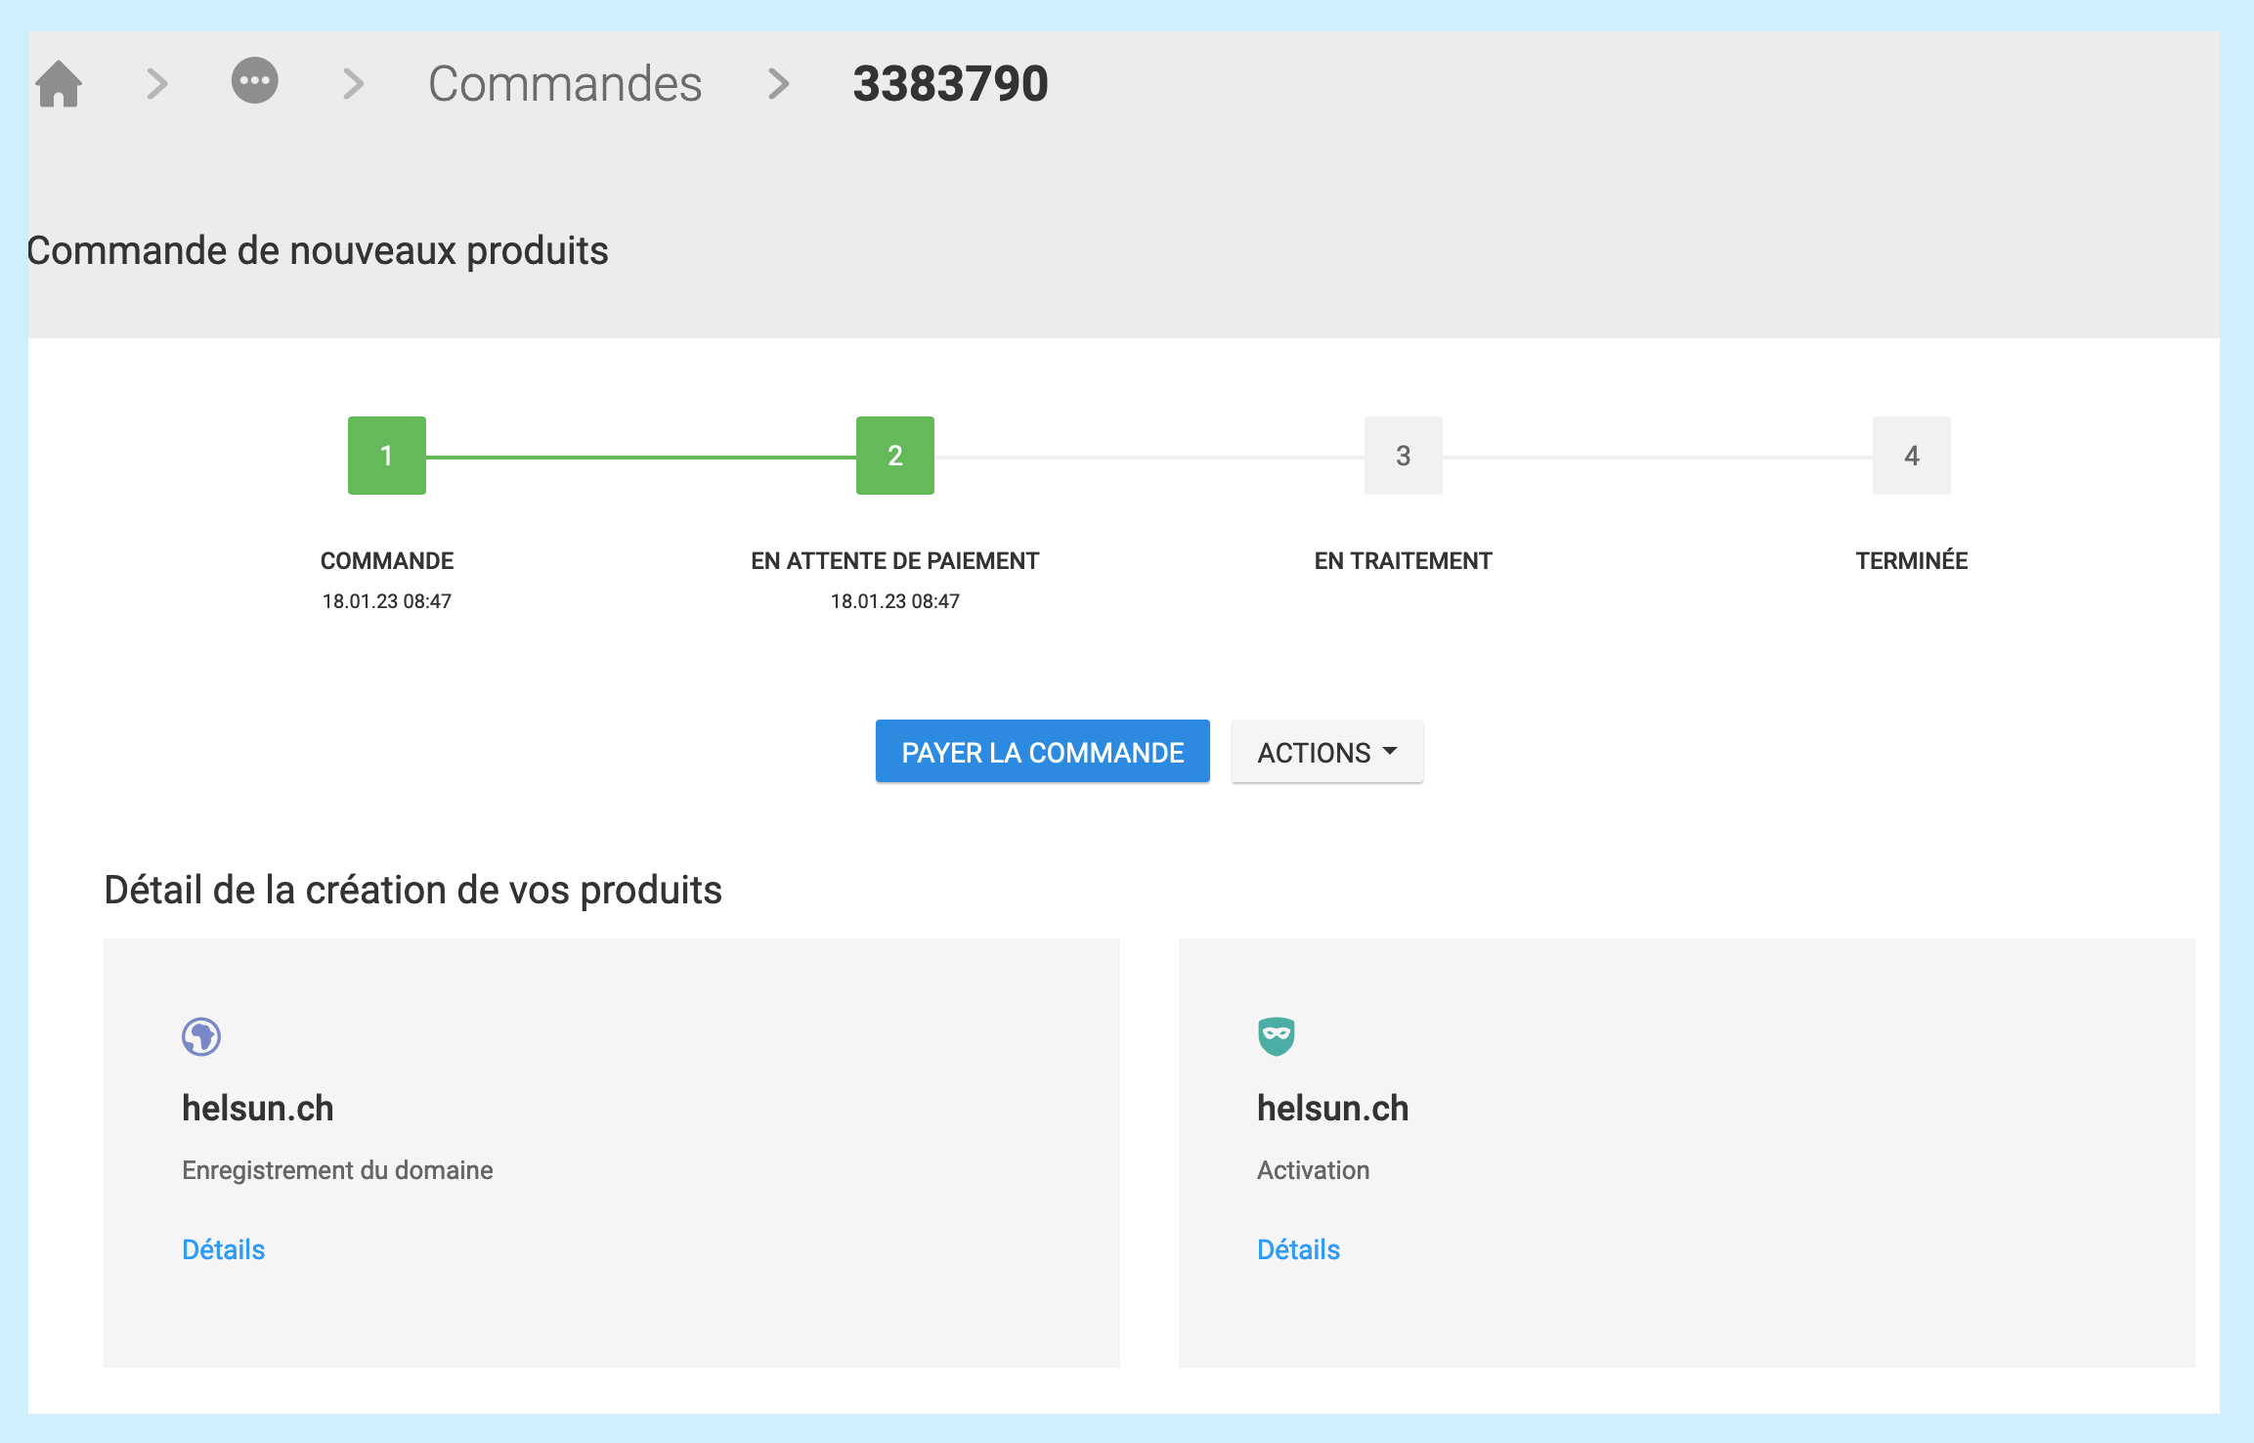
Task: Click order number 3383790 breadcrumb
Action: tap(950, 84)
